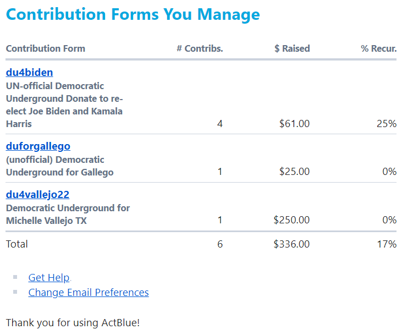Viewport: 402px width, 335px height.
Task: Click the bullet icon beside Change Email Preferences
Action: click(15, 292)
